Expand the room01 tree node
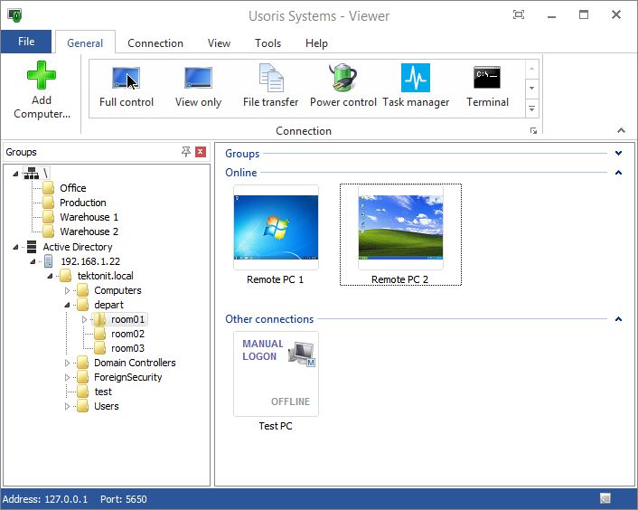The height and width of the screenshot is (510, 638). point(84,319)
